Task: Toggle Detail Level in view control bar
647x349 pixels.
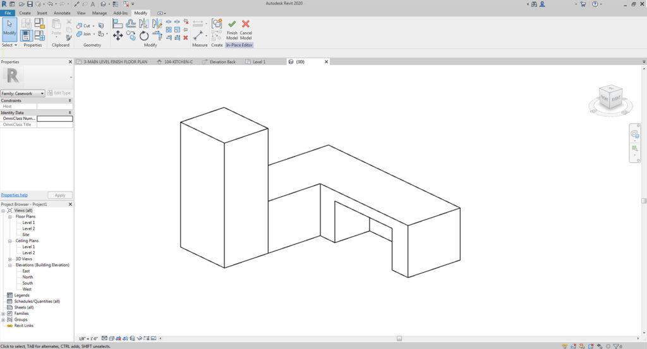Action: point(104,338)
